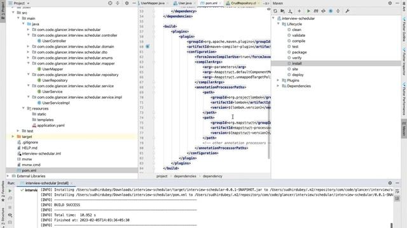
Task: Hide the Project tool window
Action: coord(134,3)
